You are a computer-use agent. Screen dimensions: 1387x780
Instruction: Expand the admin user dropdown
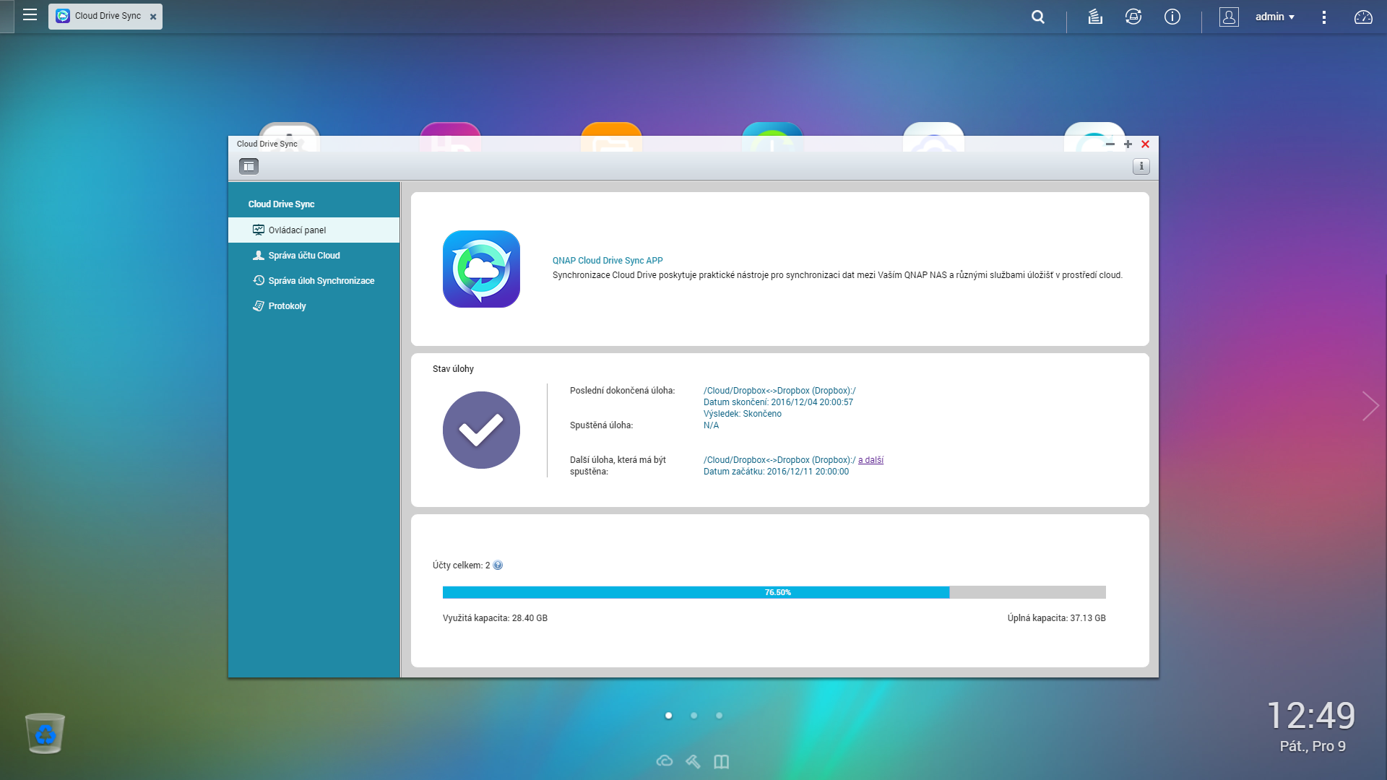(1274, 17)
